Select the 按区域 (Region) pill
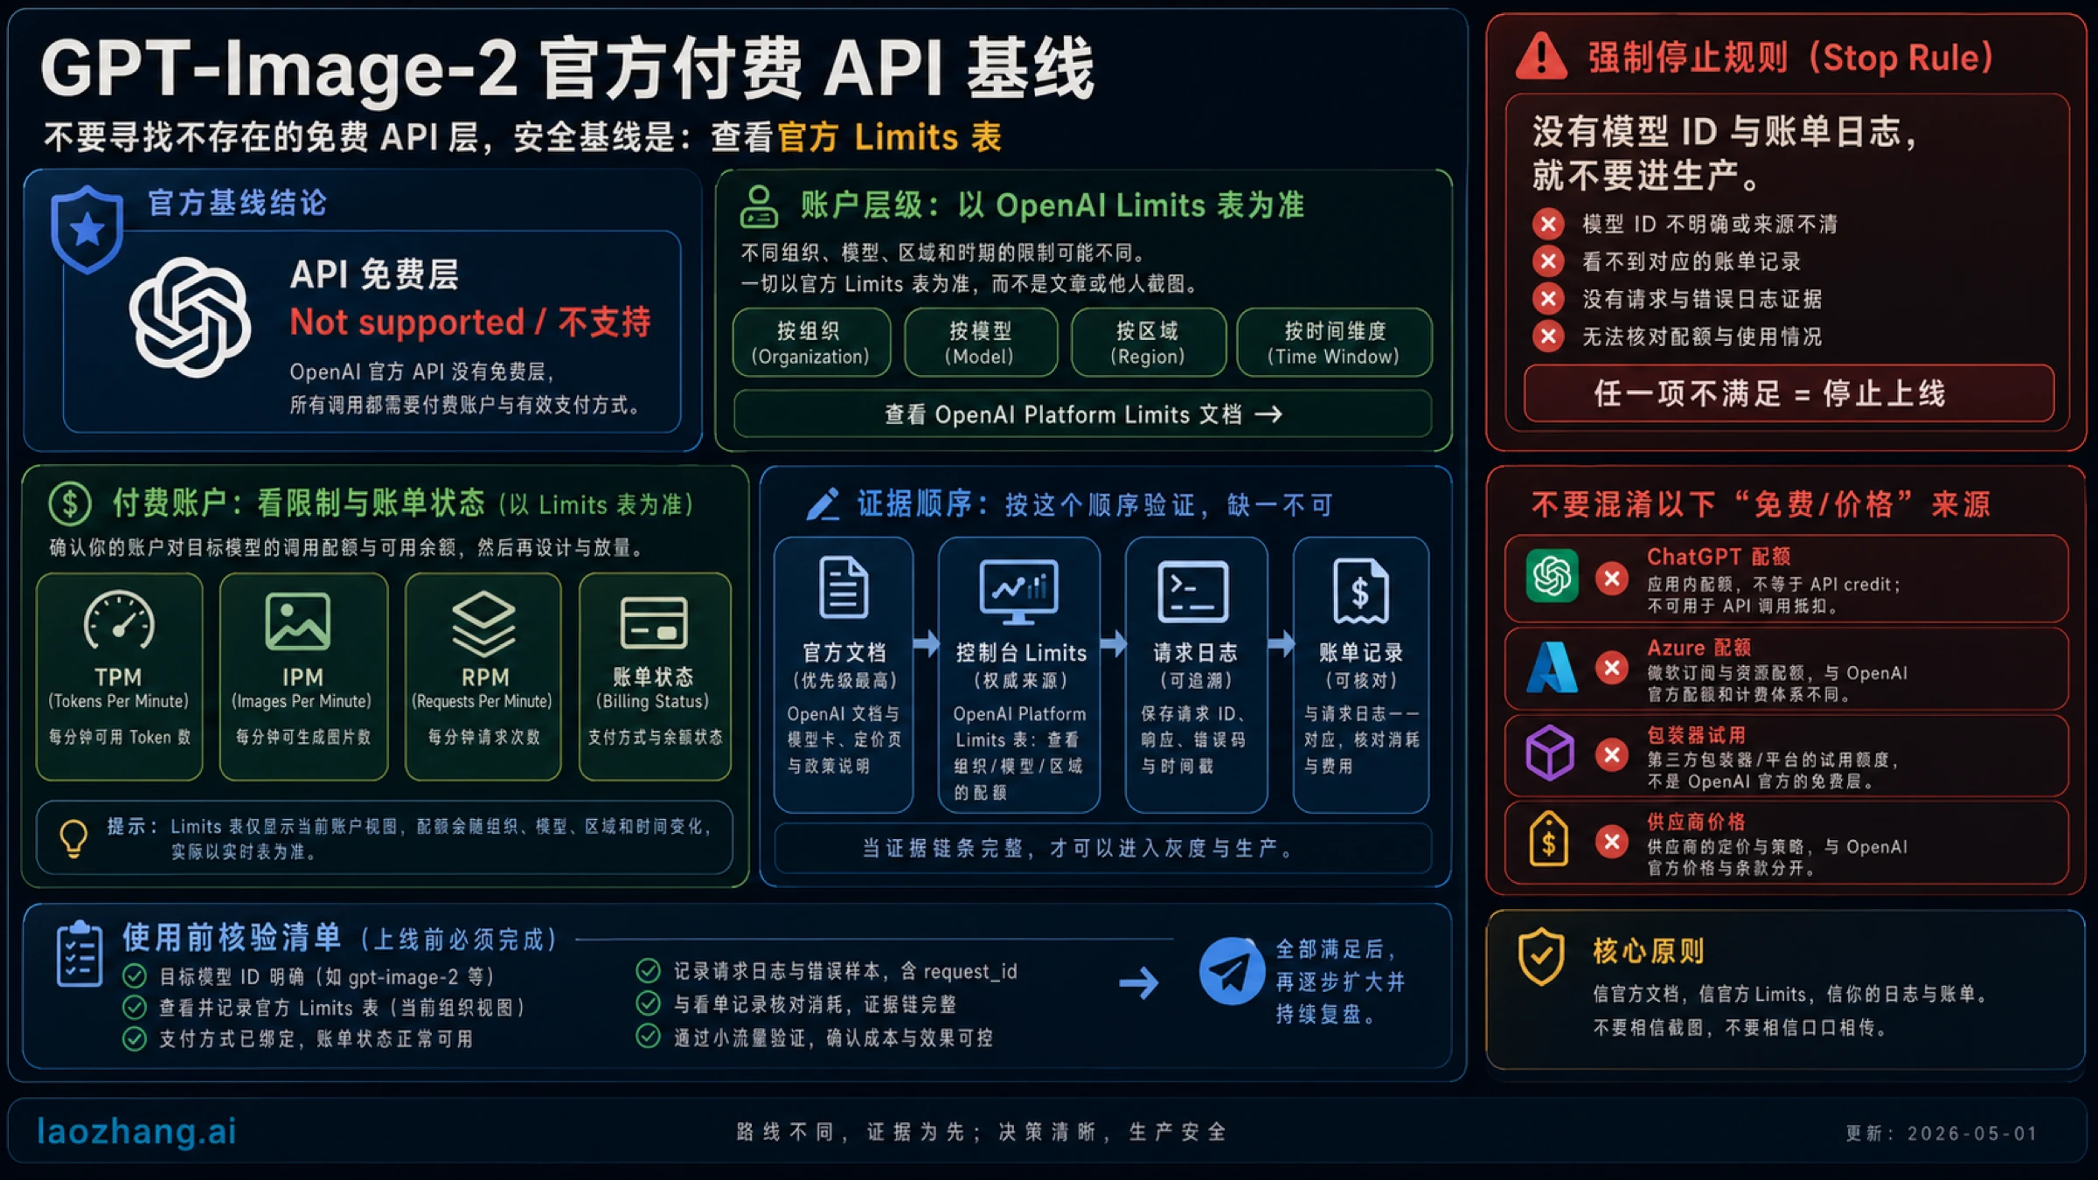Image resolution: width=2098 pixels, height=1180 pixels. coord(1148,343)
